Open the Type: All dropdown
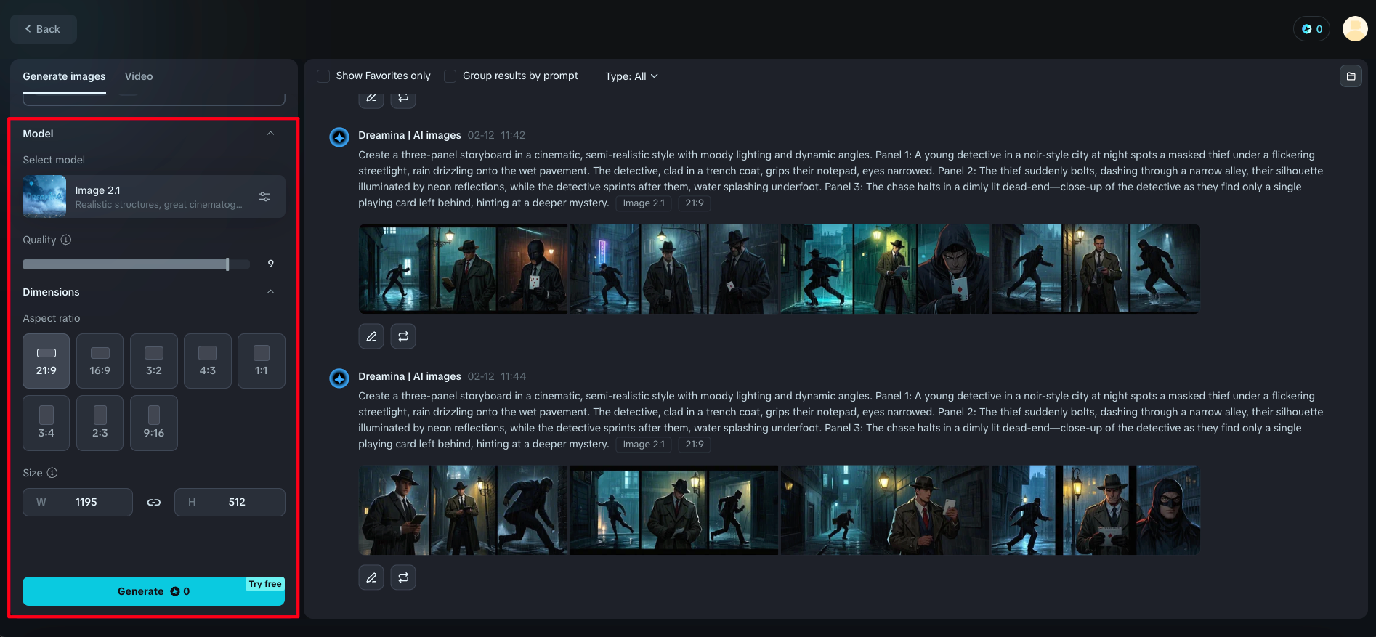This screenshot has height=637, width=1376. pos(631,76)
